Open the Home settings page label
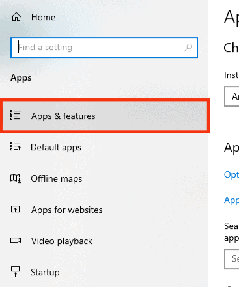Viewport: 239px width, 287px height. (43, 17)
